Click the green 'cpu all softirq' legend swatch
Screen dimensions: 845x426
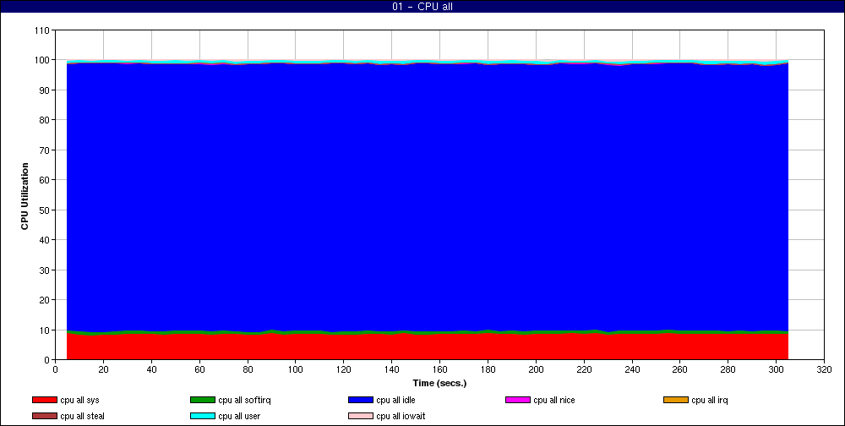(x=202, y=400)
